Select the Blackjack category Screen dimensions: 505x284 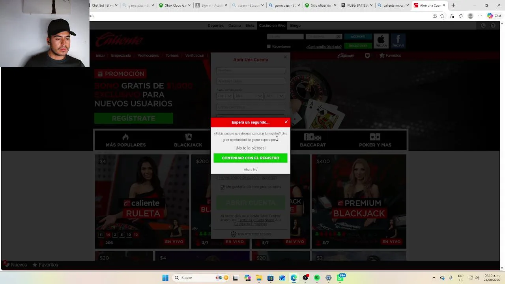click(188, 140)
